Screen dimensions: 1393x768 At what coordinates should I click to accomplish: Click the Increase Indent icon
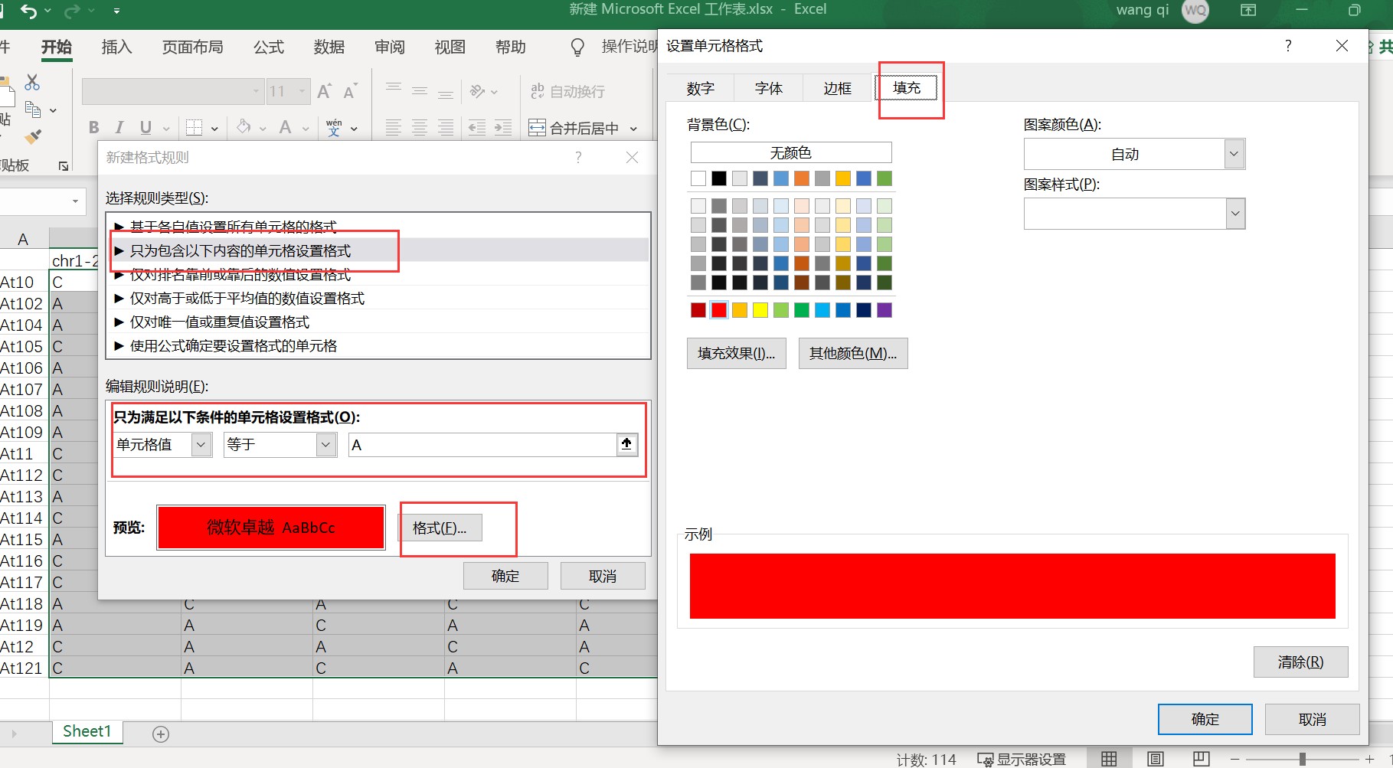[503, 127]
